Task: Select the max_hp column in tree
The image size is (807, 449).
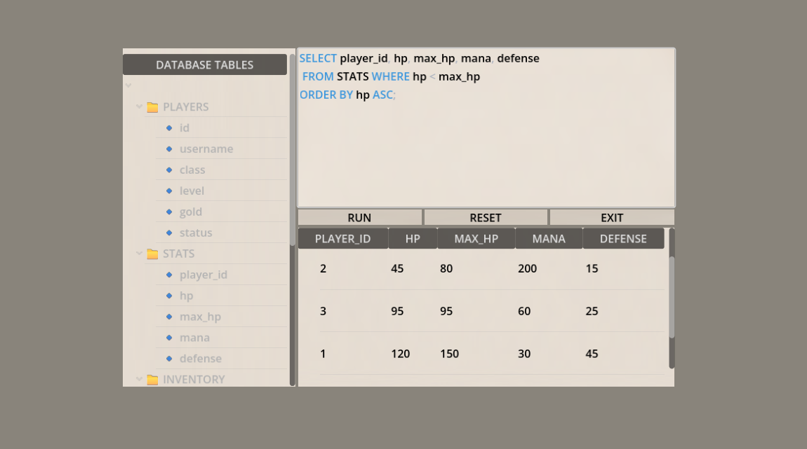Action: coord(200,317)
